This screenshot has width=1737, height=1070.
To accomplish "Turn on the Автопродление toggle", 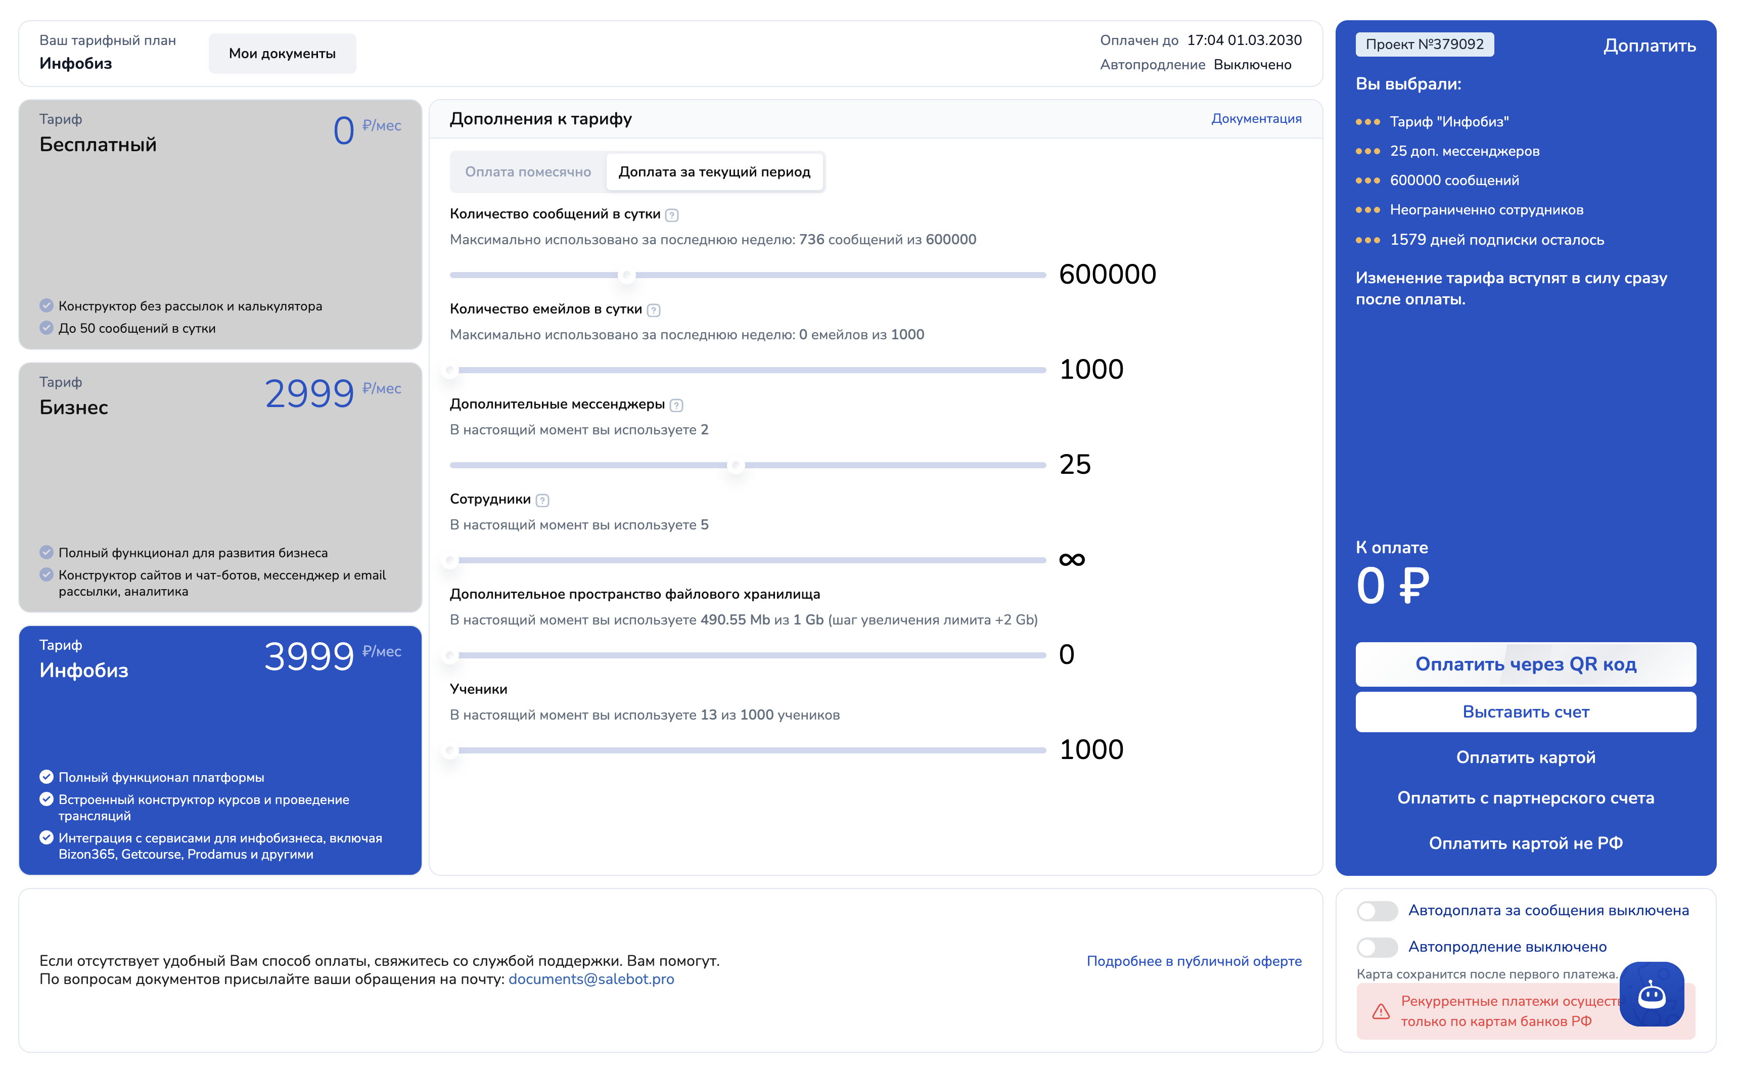I will pyautogui.click(x=1376, y=947).
